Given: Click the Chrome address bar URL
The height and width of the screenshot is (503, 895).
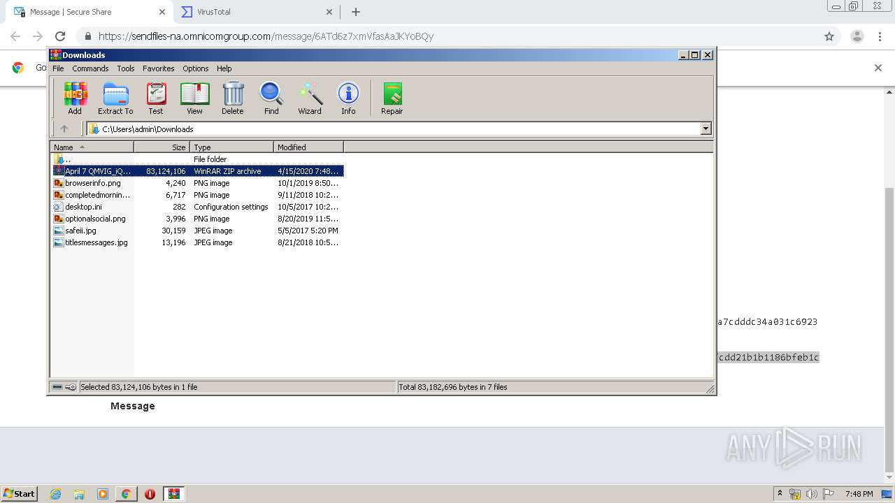Looking at the screenshot, I should [x=266, y=36].
